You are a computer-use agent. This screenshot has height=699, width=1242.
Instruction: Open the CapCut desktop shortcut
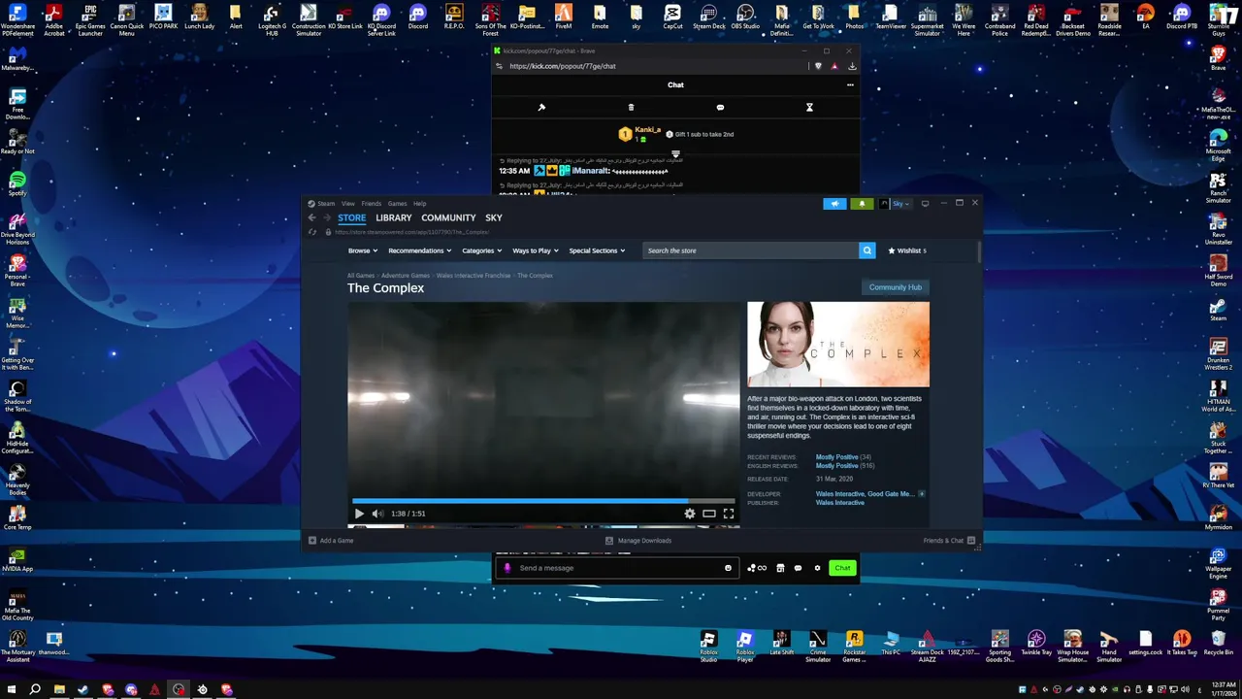672,17
